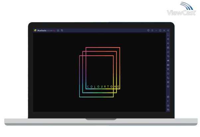Click the stacked layers icon in sidebar
Screen dimensions: 200x137
(x=168, y=82)
